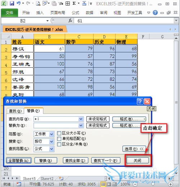Click the dialog help question mark button
Viewport: 180px width, 187px height.
(x=140, y=102)
